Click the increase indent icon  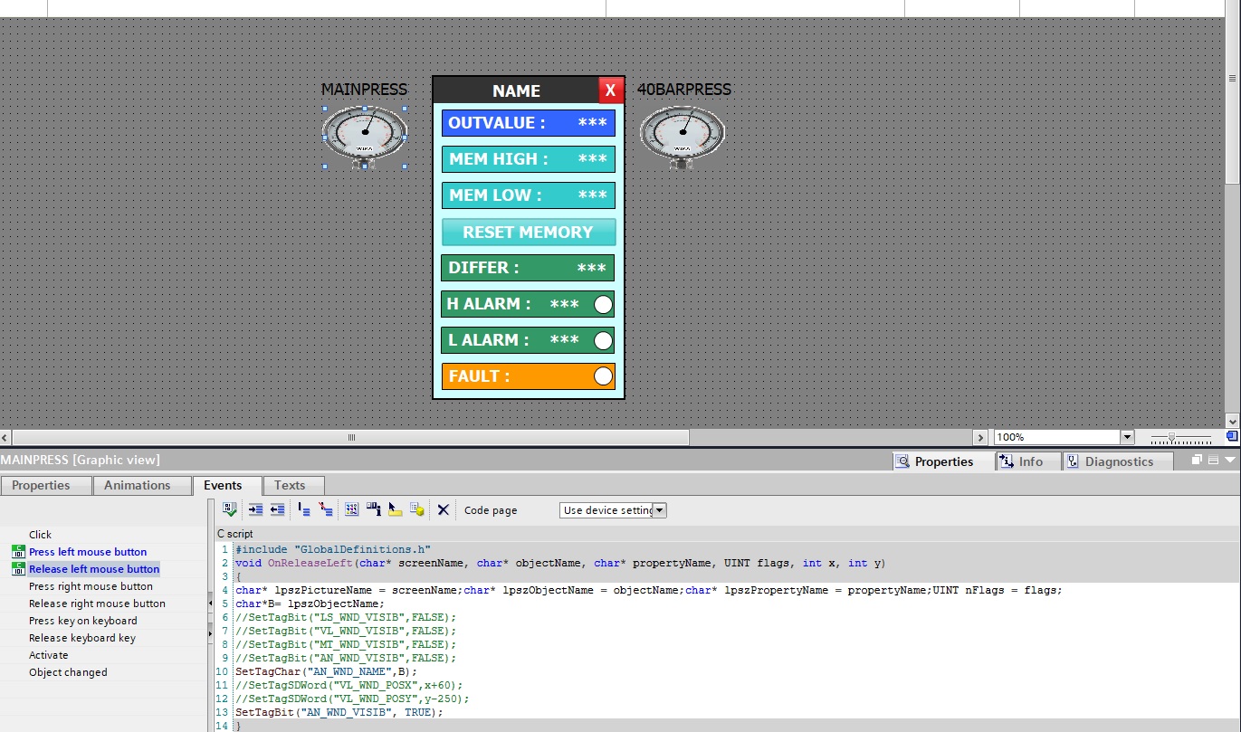pos(255,509)
